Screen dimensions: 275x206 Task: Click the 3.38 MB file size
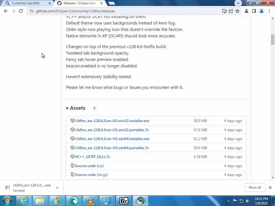[200, 157]
